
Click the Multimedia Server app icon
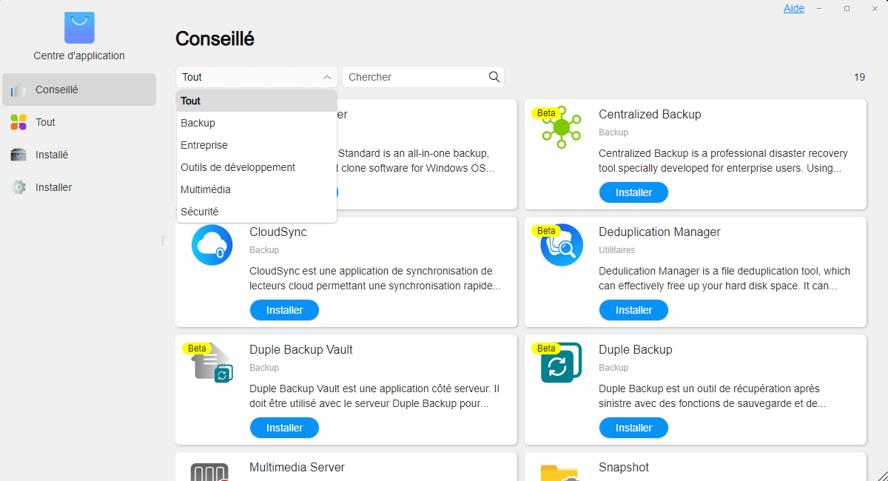coord(212,471)
